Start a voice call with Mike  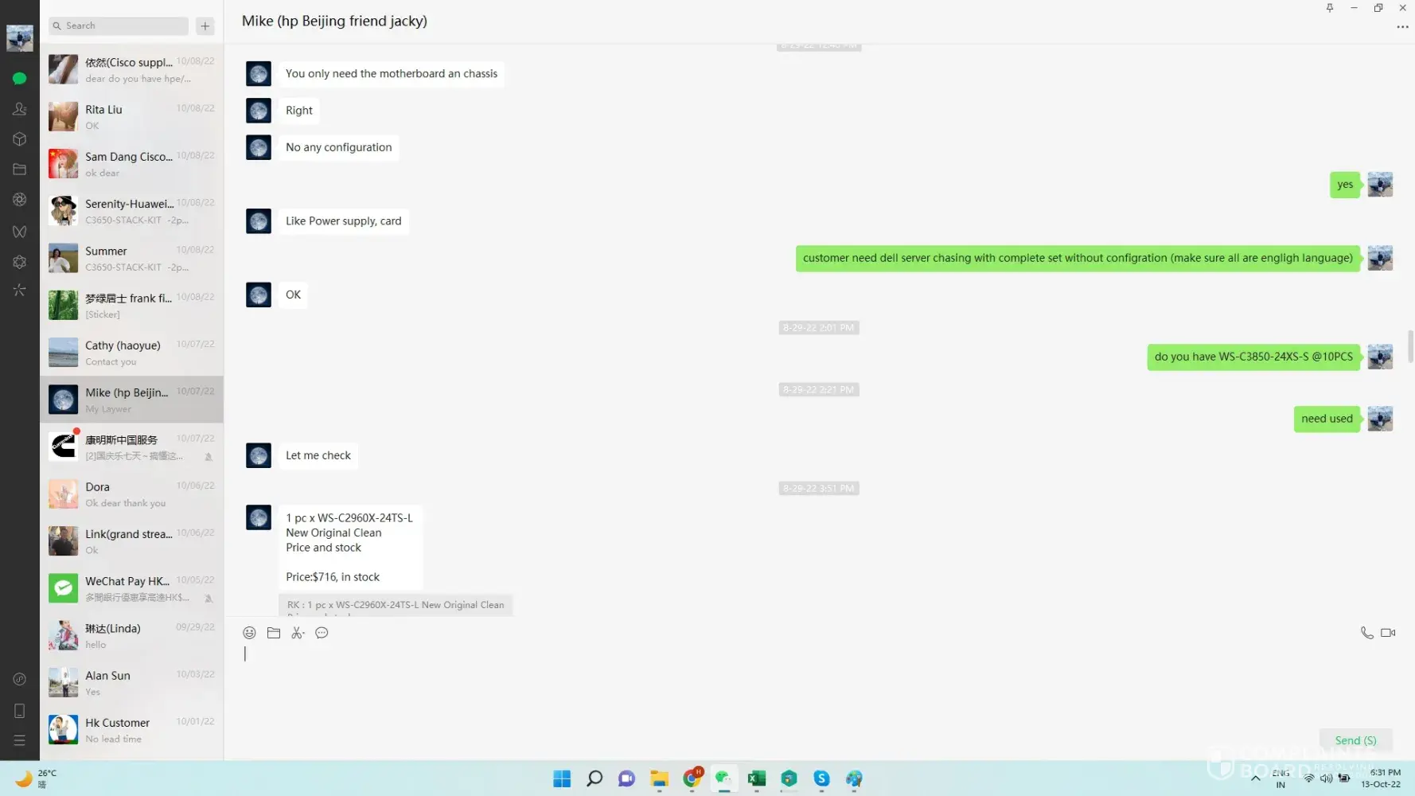[1366, 633]
